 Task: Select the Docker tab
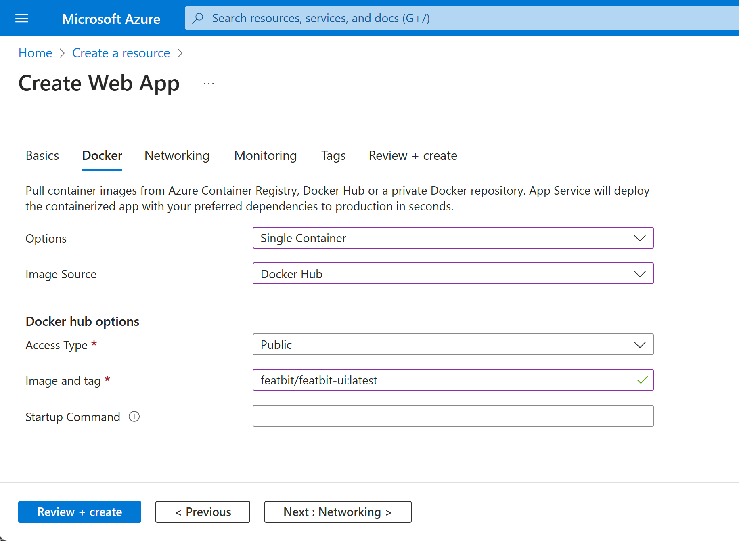102,156
